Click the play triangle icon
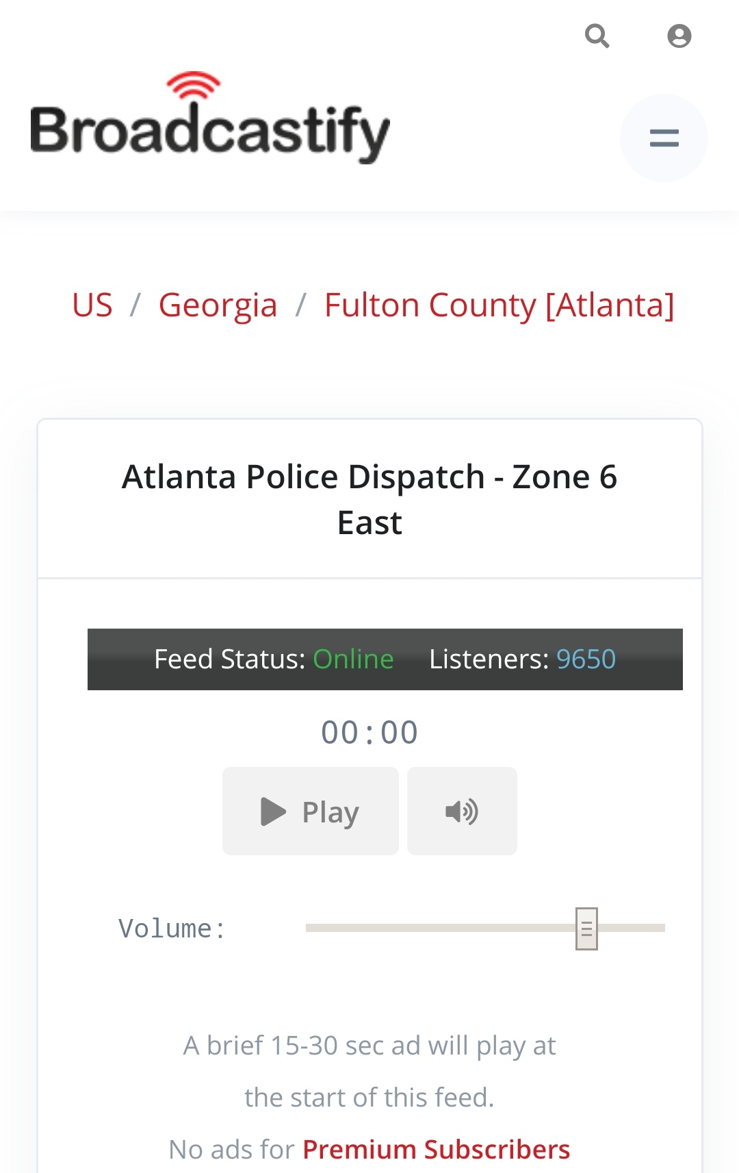739x1173 pixels. [274, 811]
